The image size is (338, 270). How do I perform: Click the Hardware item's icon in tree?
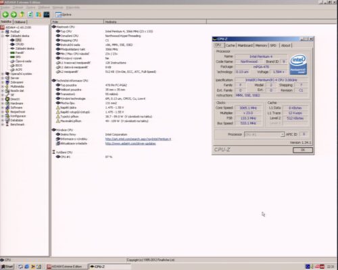pos(7,103)
